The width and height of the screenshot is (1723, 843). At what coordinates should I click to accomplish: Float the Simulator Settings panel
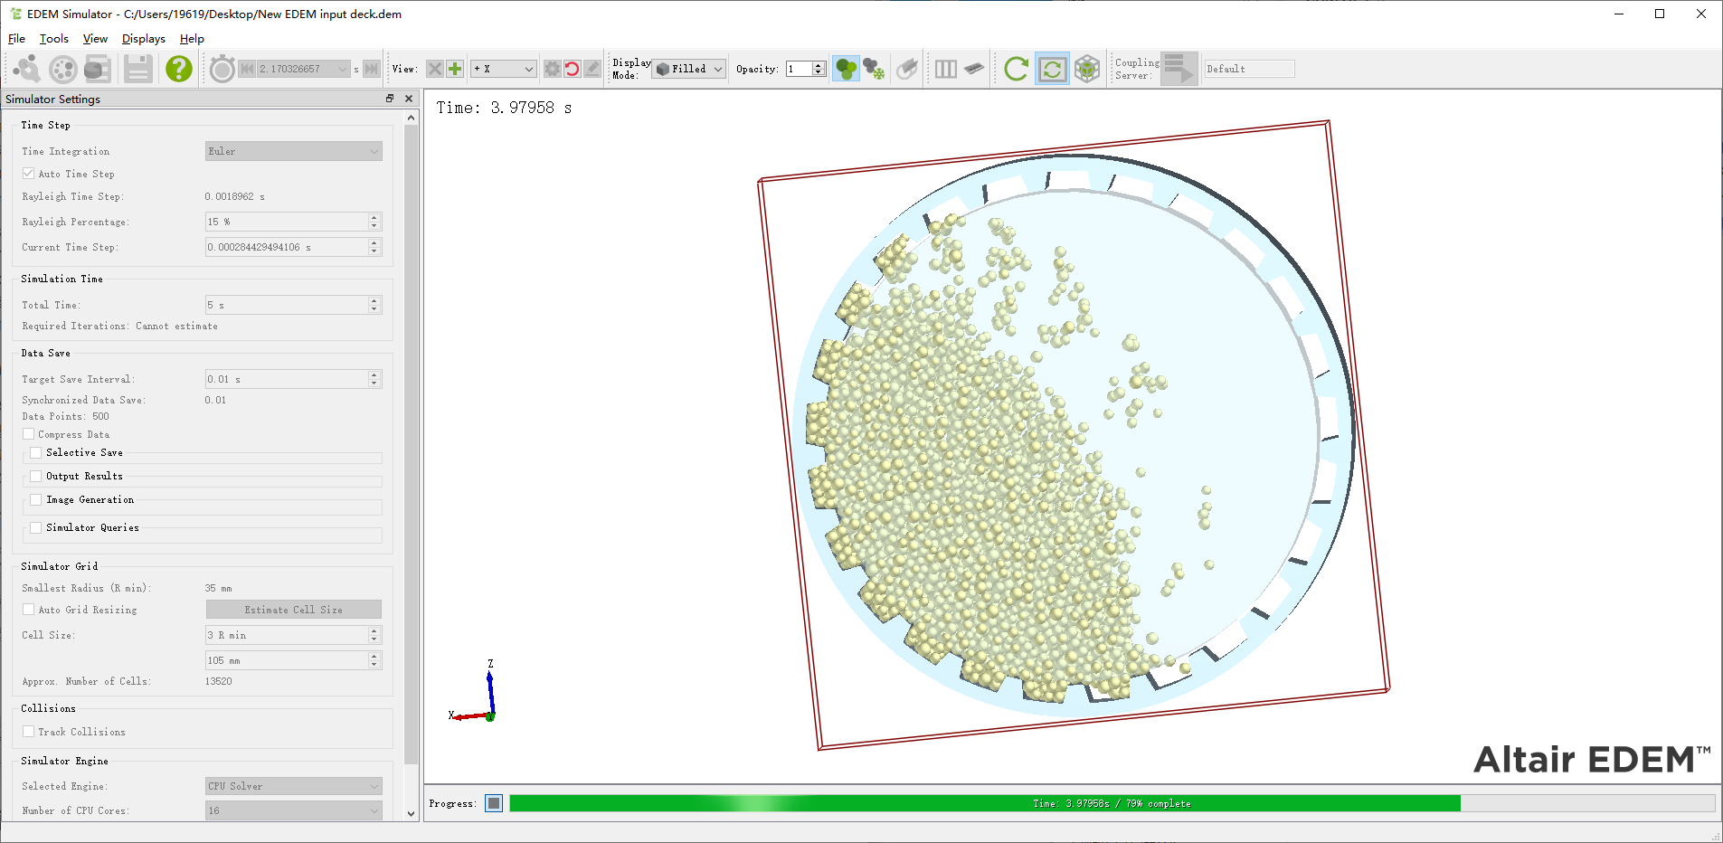coord(390,99)
